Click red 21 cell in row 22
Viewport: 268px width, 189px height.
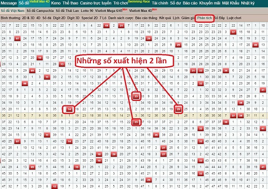pos(121,26)
